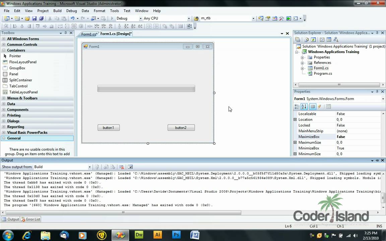Screen dimensions: 386x241
Task: Select the progress bar control on Form1
Action: click(146, 88)
